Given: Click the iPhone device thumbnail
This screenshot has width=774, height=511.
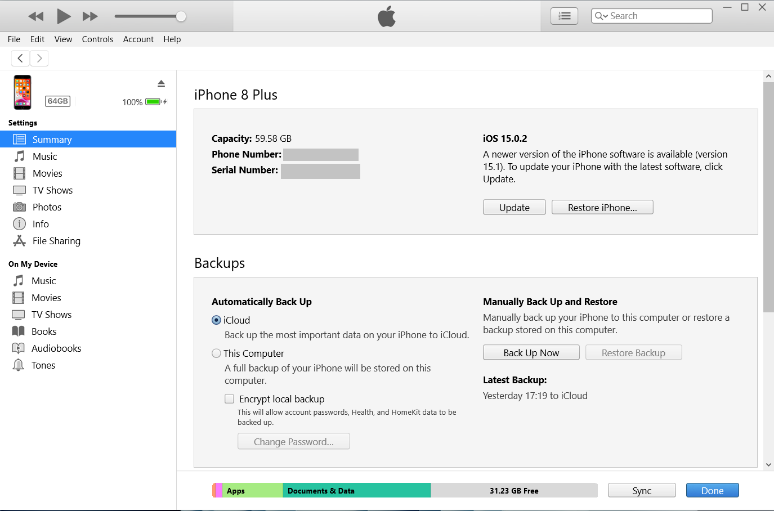Looking at the screenshot, I should click(23, 92).
